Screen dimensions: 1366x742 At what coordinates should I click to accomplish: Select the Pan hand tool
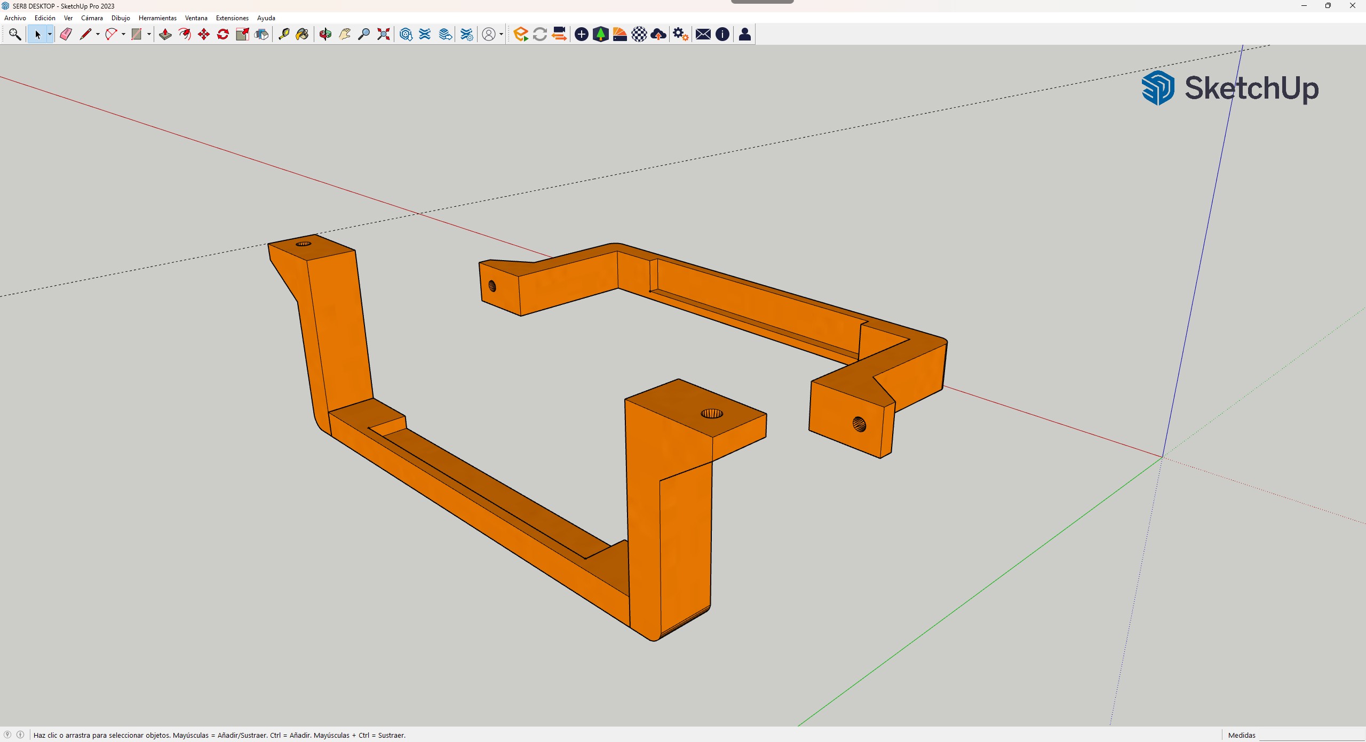345,35
